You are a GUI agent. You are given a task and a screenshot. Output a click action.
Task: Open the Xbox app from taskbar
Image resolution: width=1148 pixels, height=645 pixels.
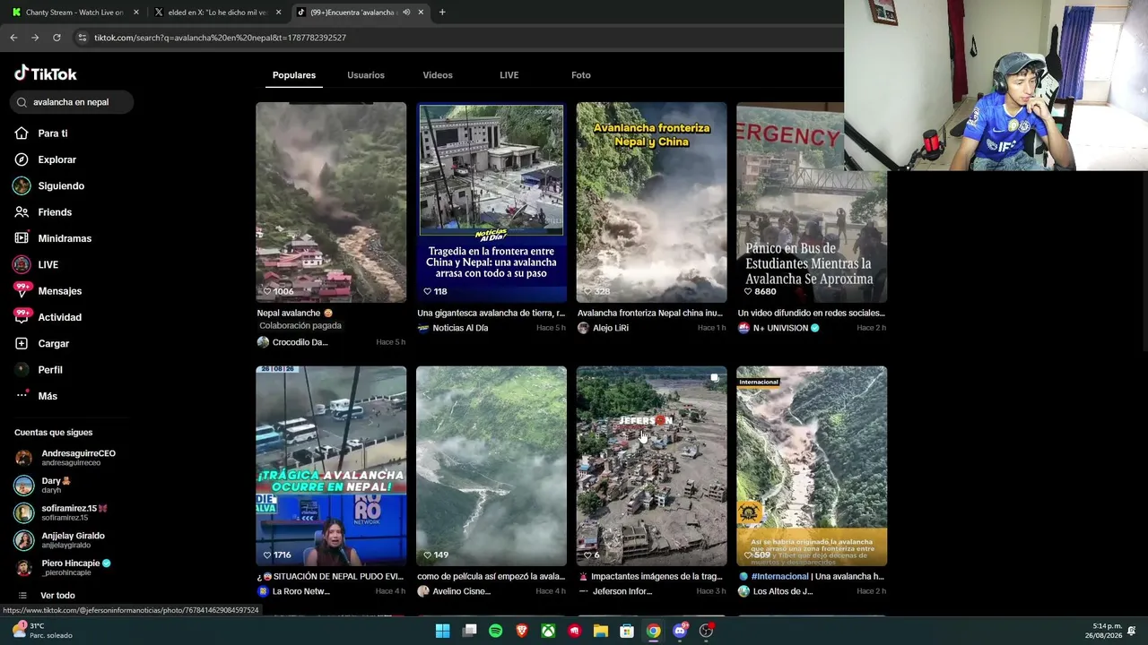[548, 631]
